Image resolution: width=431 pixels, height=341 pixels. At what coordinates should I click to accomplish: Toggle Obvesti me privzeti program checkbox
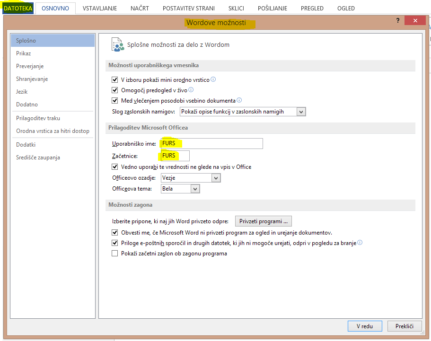coord(115,233)
